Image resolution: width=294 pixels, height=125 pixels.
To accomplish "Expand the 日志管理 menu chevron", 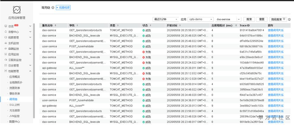I will 30,65.
